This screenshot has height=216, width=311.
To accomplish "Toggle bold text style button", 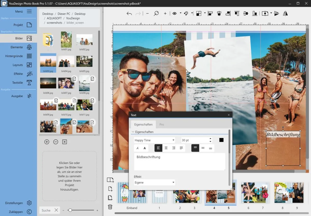I will click(x=145, y=148).
